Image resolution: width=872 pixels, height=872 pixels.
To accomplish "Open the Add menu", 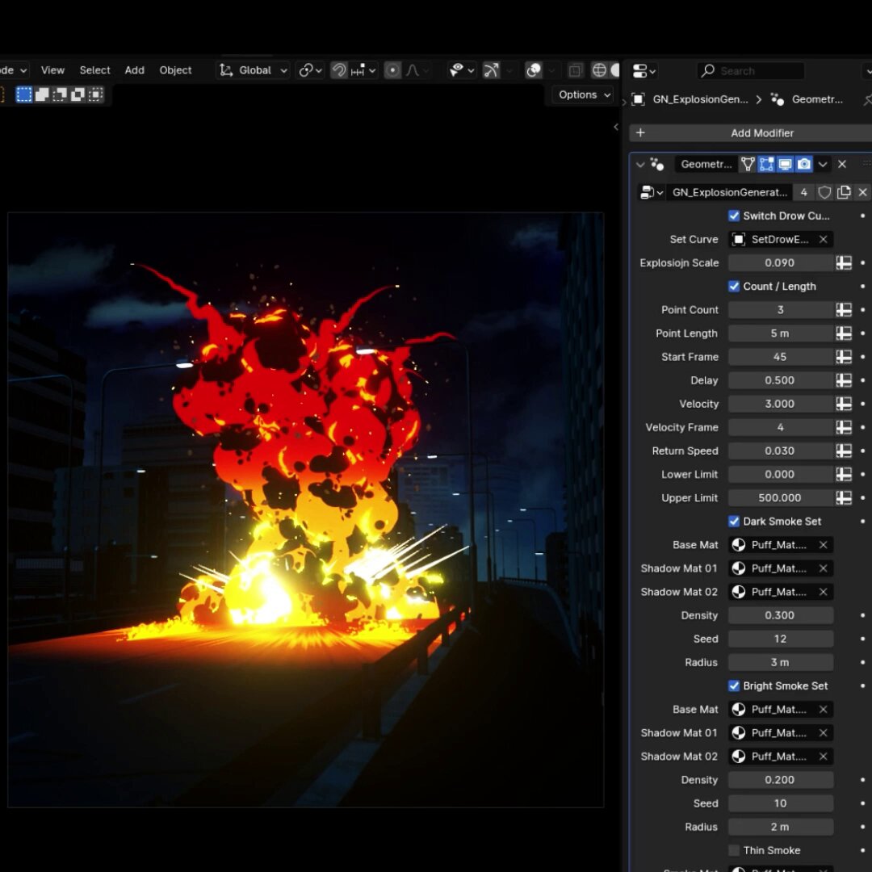I will click(134, 70).
